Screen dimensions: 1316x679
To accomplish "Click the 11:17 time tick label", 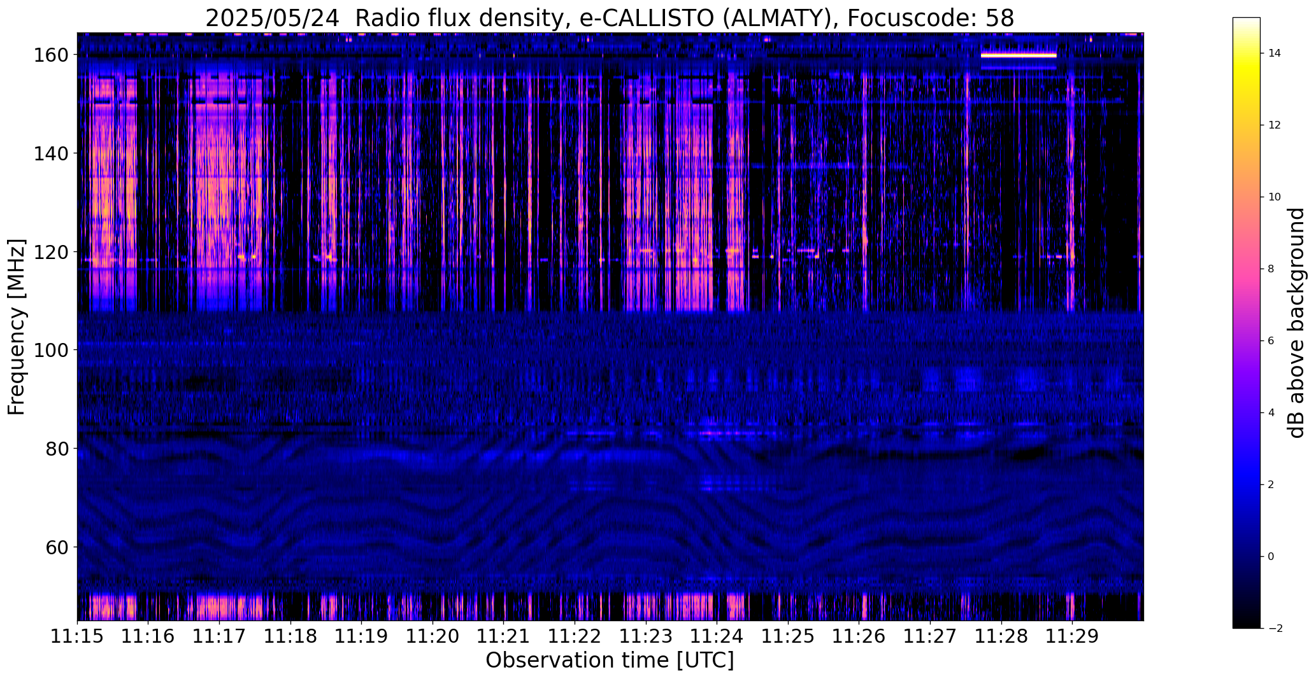I will 220,636.
